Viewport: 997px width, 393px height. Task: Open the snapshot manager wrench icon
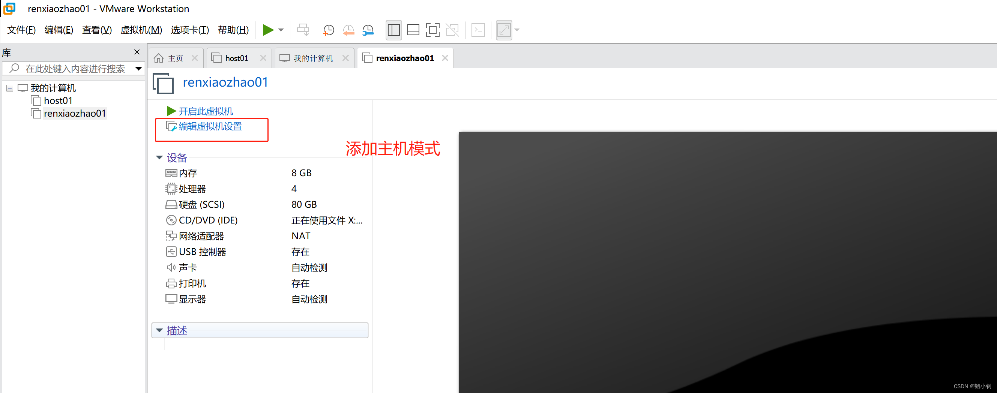(x=368, y=30)
